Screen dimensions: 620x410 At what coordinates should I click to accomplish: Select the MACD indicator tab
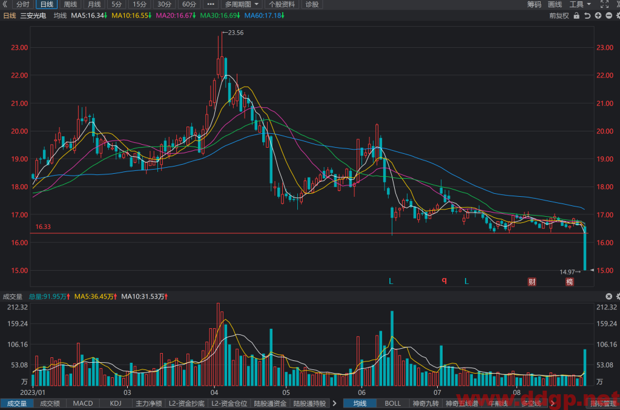pos(83,403)
